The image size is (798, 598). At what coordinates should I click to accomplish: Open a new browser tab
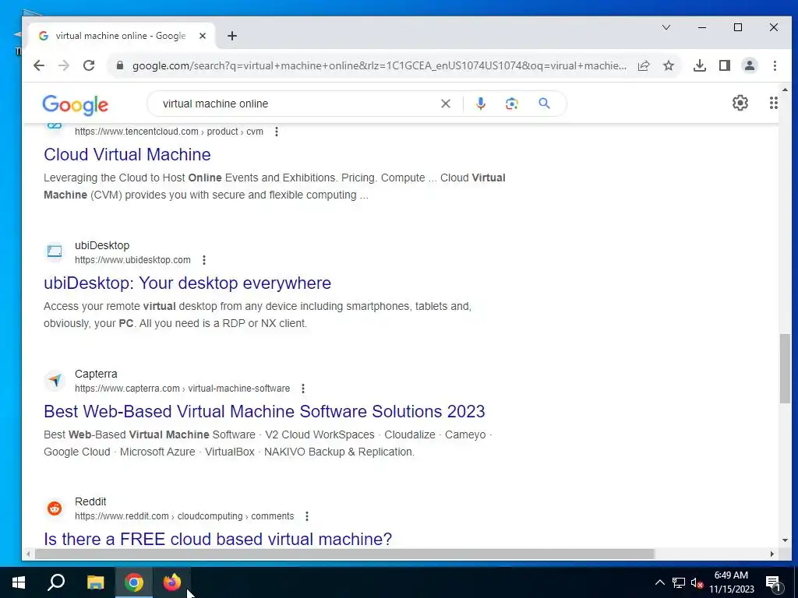[232, 36]
